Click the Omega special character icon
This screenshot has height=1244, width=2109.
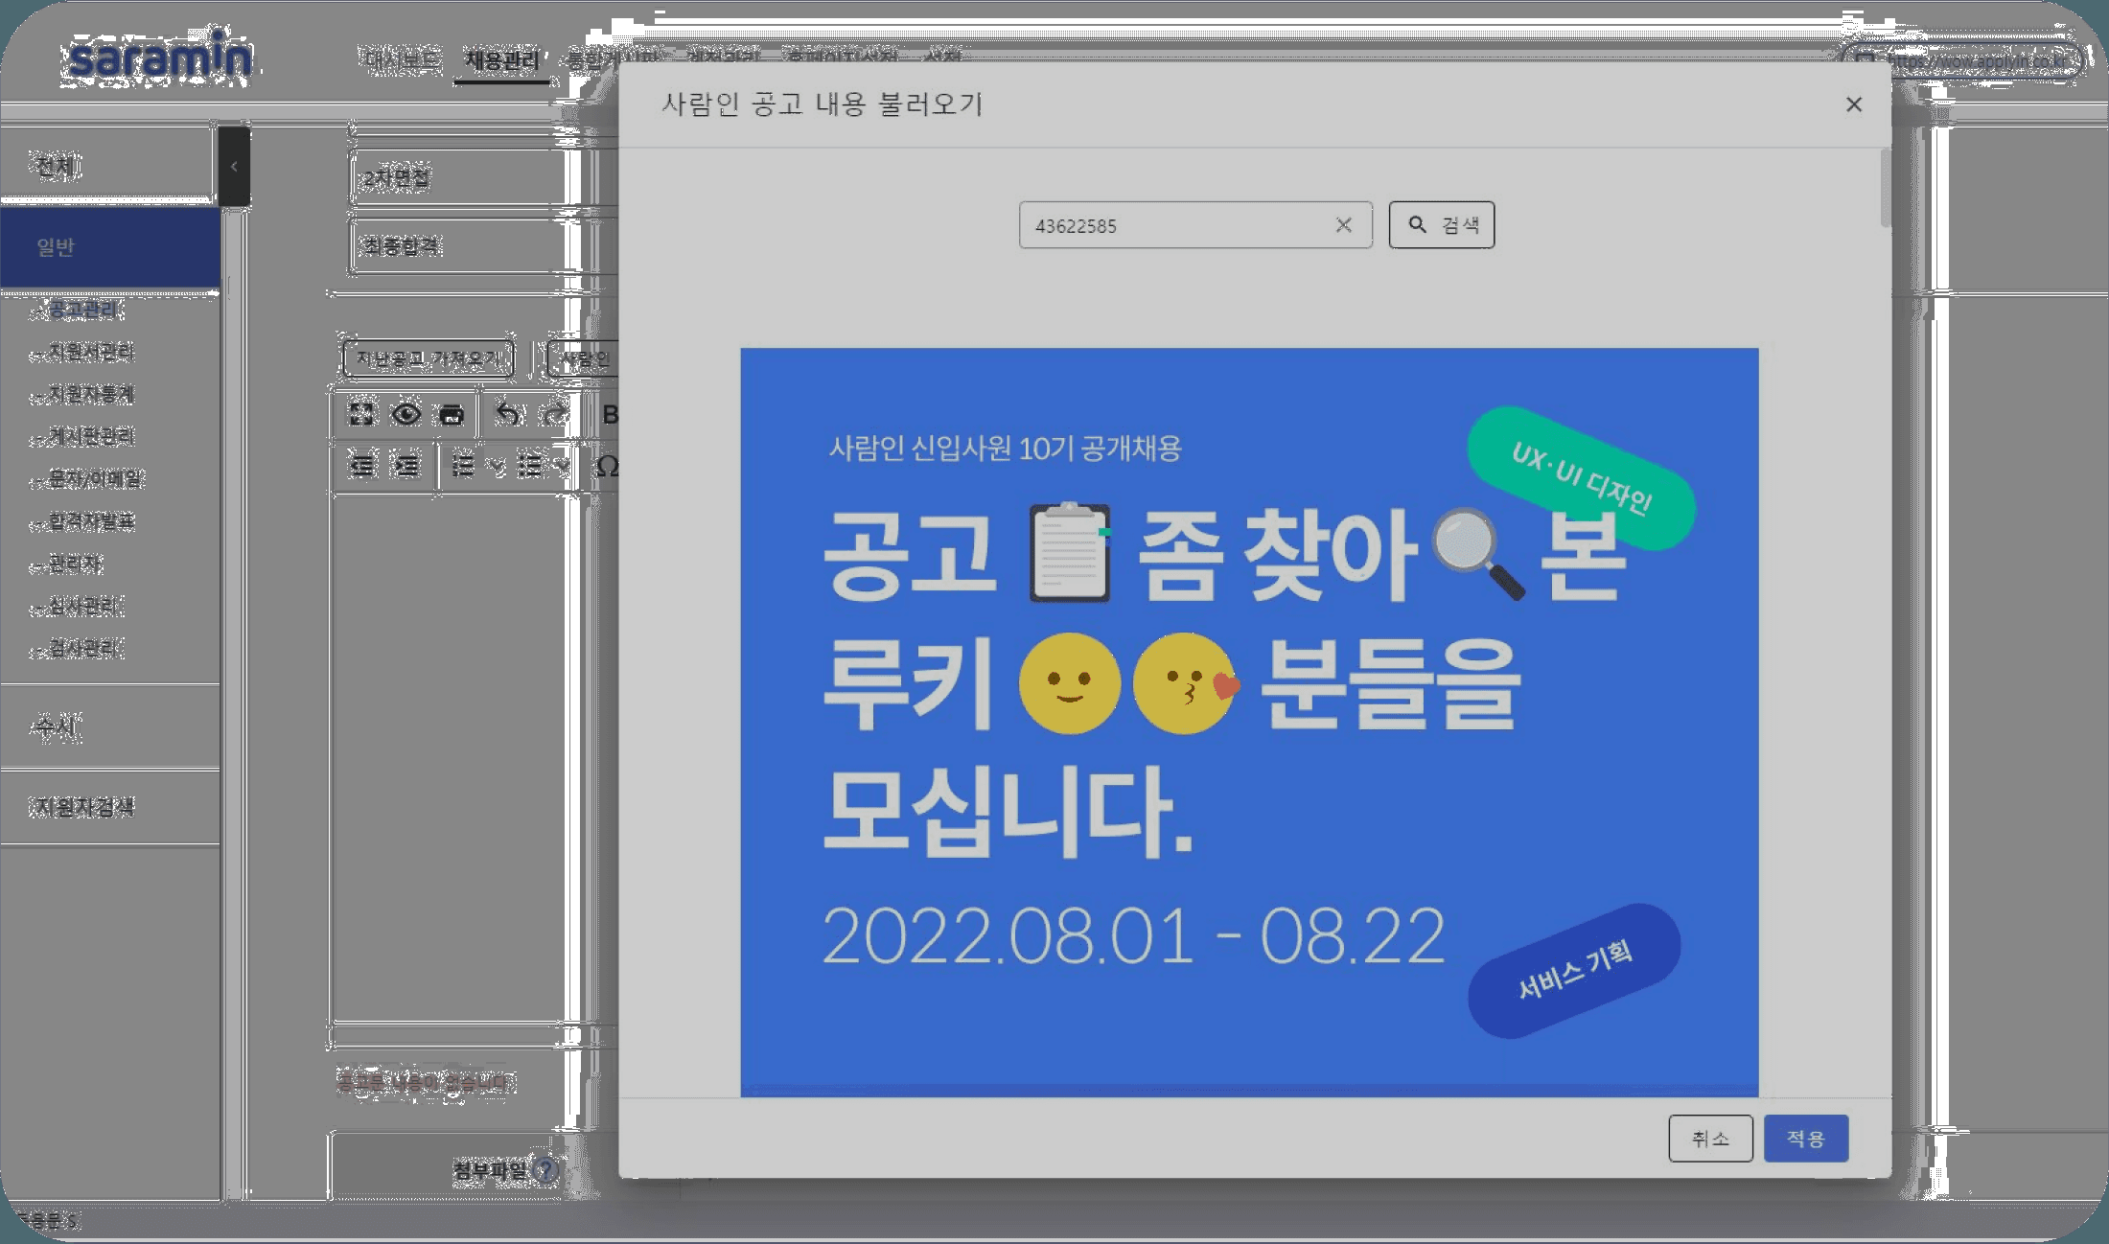coord(608,466)
